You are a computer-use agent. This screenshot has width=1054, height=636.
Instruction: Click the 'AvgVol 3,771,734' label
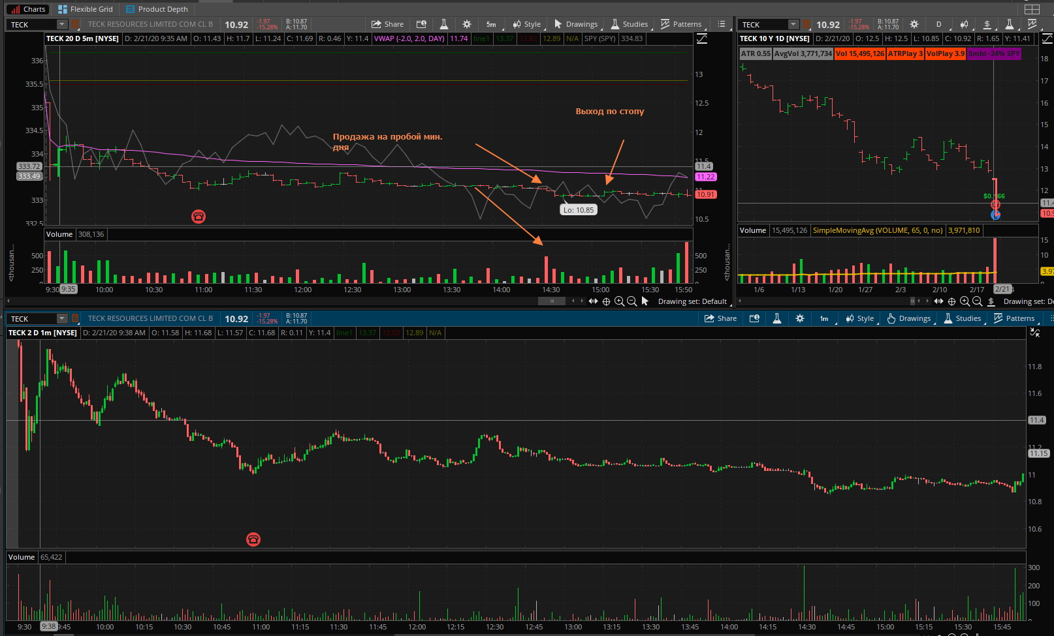coord(803,53)
